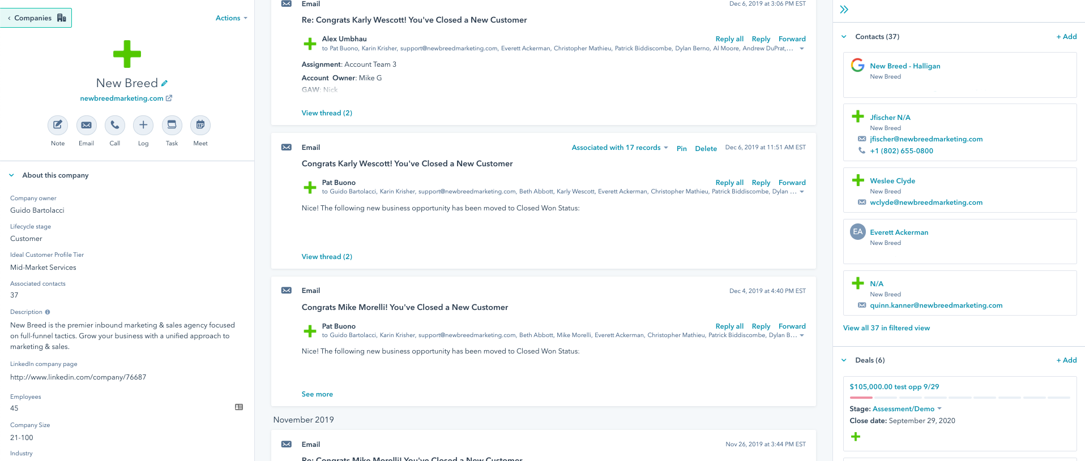The image size is (1085, 461).
Task: Click the deal stage progress bar
Action: [x=959, y=398]
